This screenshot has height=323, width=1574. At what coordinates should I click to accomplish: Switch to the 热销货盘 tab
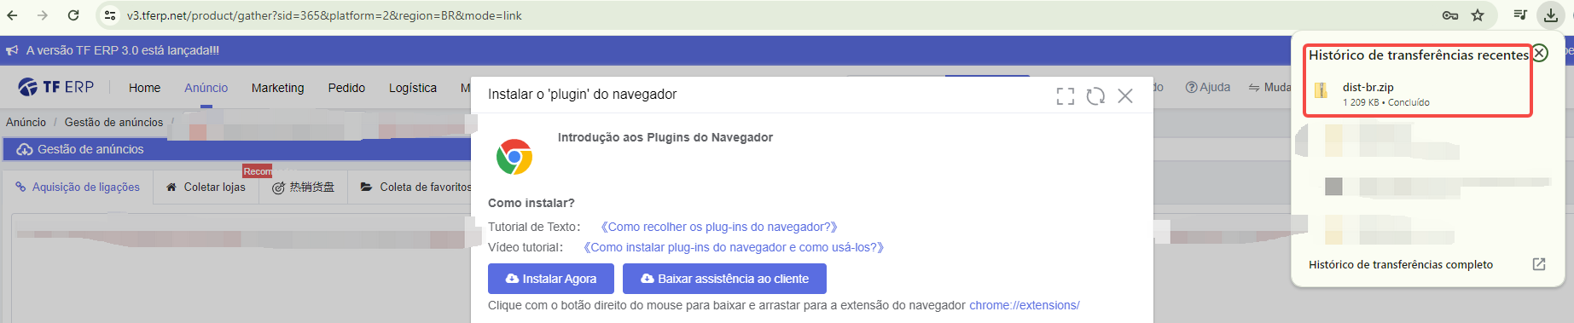coord(303,187)
